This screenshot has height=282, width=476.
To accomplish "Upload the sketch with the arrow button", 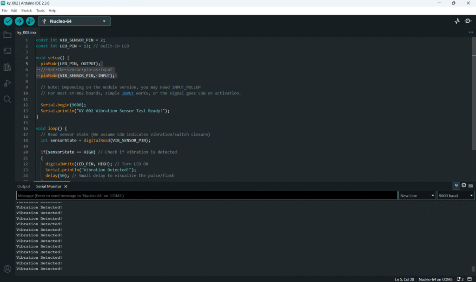I will (x=19, y=21).
